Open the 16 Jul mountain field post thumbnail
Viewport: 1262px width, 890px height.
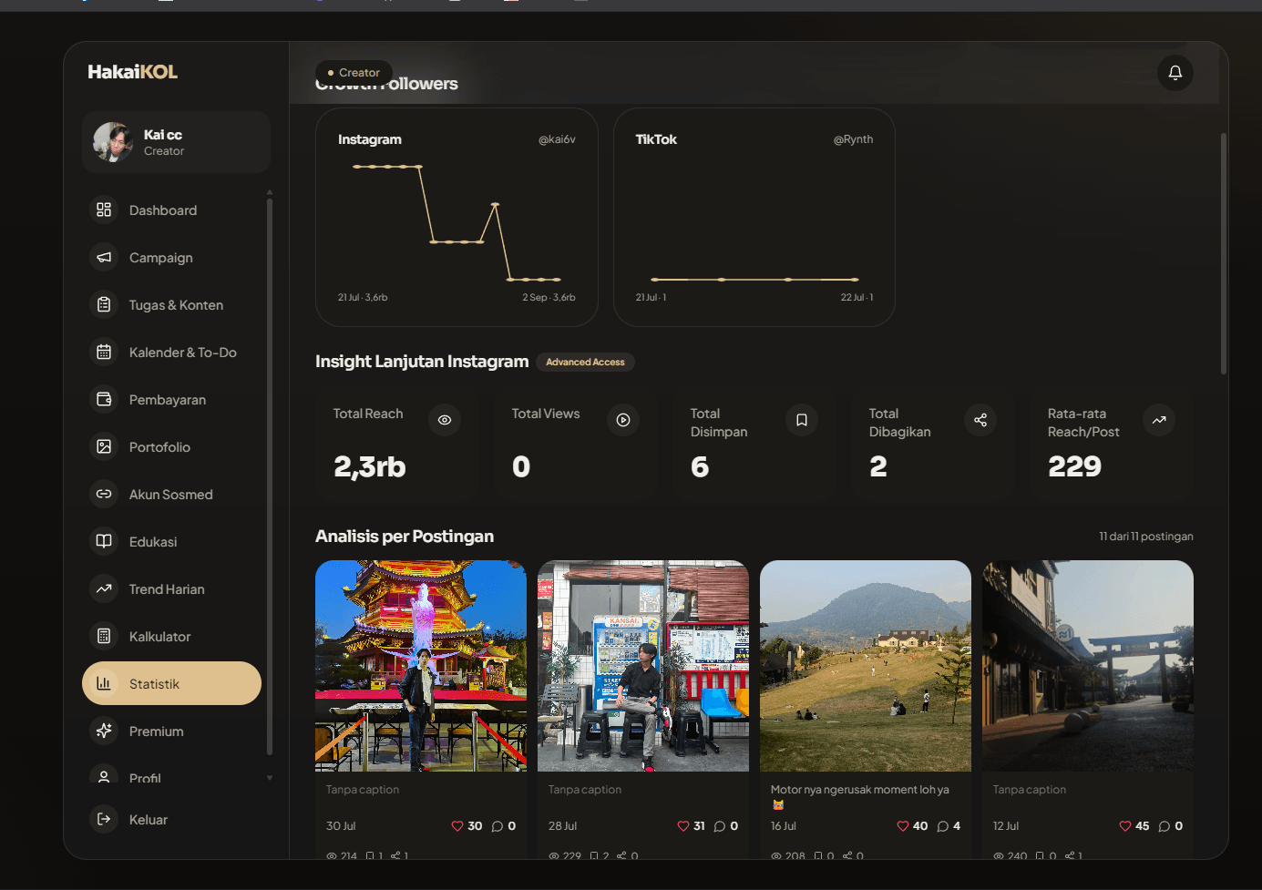coord(866,666)
